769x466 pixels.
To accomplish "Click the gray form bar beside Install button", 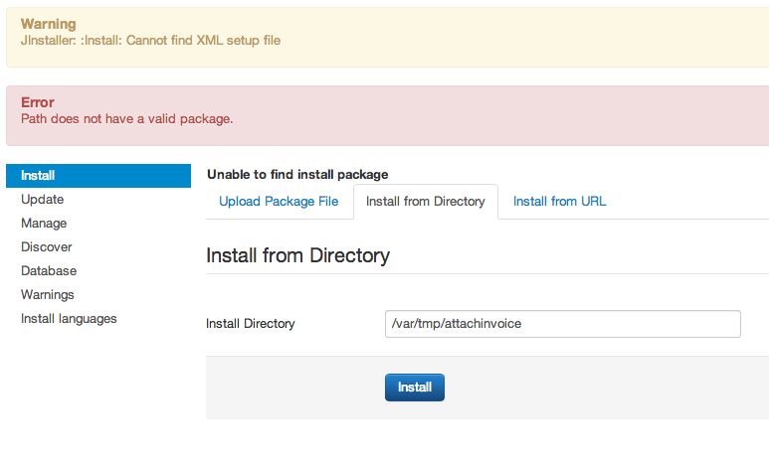I will 597,388.
